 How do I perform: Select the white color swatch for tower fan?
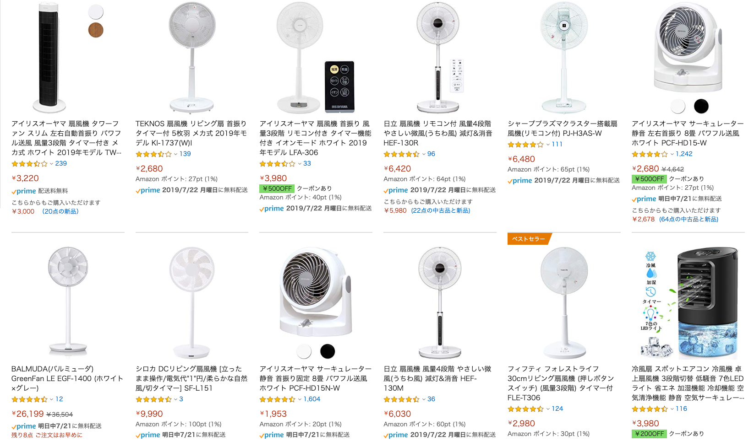(96, 11)
